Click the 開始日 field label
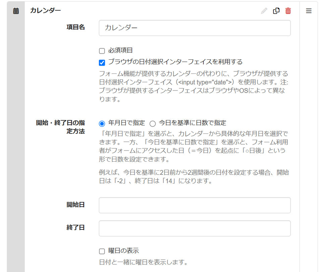 click(75, 205)
